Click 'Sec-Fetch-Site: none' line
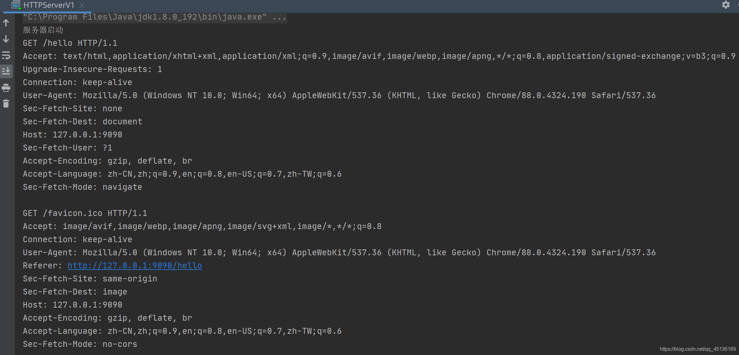Viewport: 739px width, 355px height. 72,108
